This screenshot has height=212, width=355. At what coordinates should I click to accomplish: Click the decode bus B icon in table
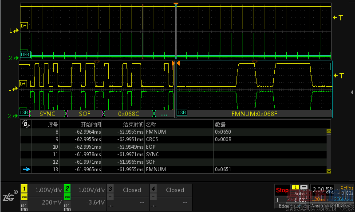pos(26,124)
